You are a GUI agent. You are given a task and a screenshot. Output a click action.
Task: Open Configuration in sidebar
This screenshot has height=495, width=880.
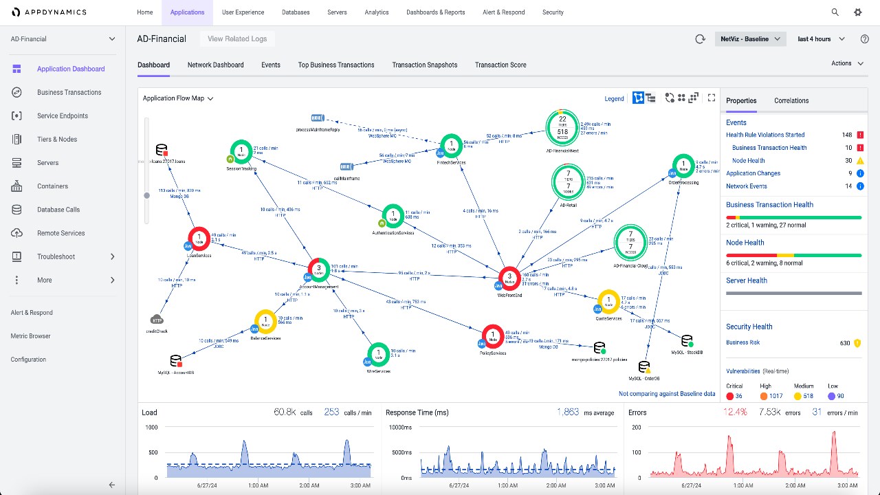click(x=29, y=360)
